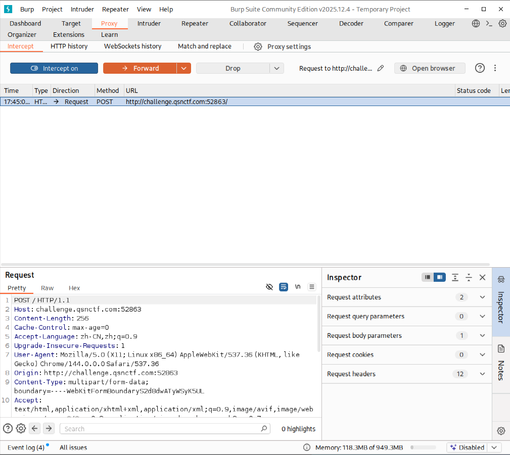
Task: Open the terminal prompt icon in top bar
Action: [x=489, y=23]
